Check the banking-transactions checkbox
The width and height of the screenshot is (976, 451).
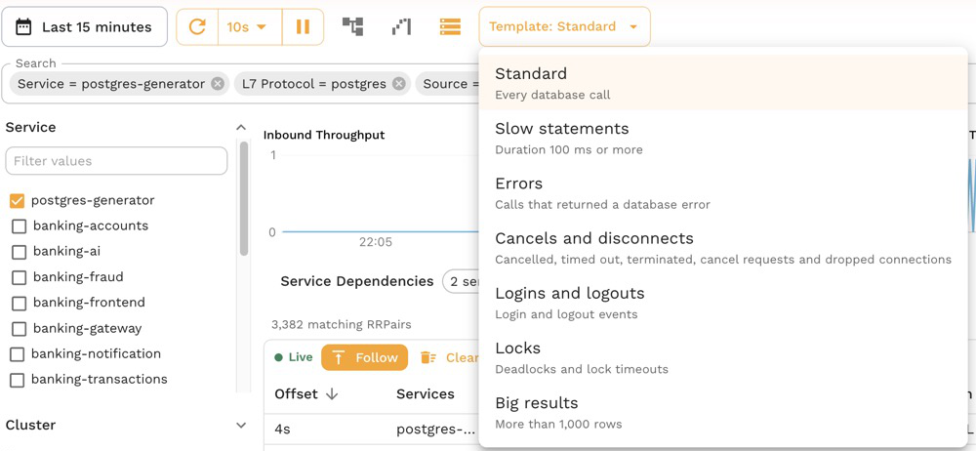18,380
